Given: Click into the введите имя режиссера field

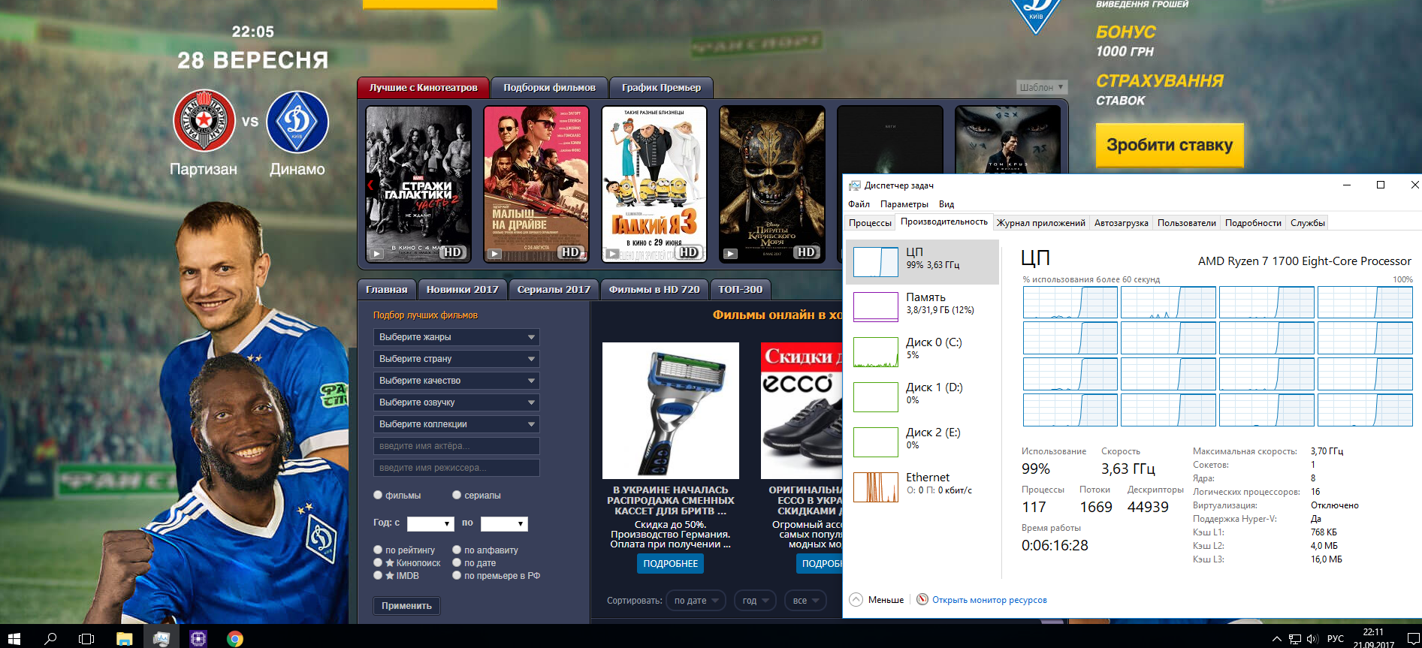Looking at the screenshot, I should pyautogui.click(x=457, y=468).
